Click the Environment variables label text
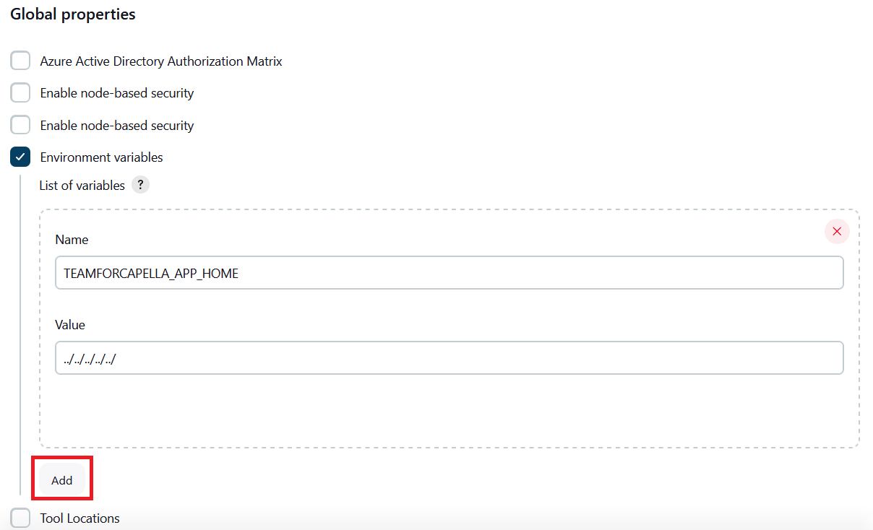 coord(101,157)
